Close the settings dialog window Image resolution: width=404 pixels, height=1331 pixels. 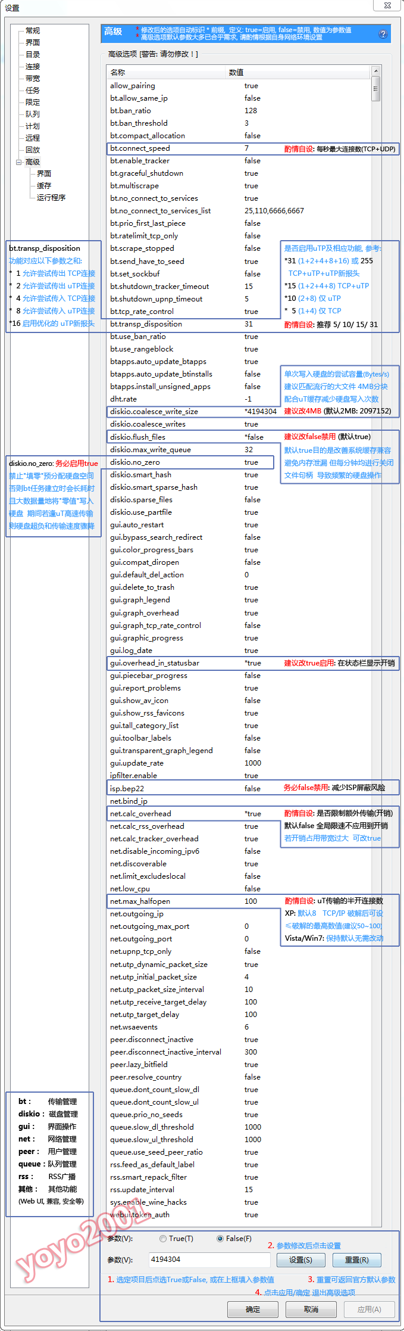pos(386,5)
